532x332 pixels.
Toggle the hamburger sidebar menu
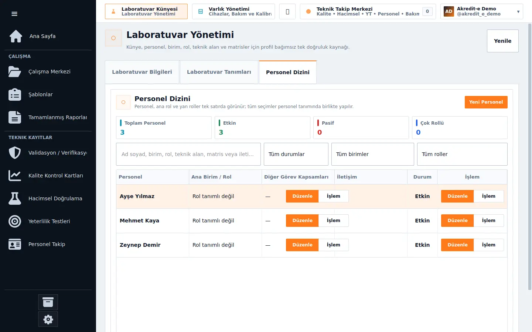click(x=14, y=14)
